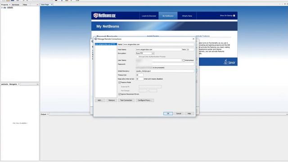Image resolution: width=288 pixels, height=162 pixels.
Task: Expand the website project node
Action: point(2,8)
